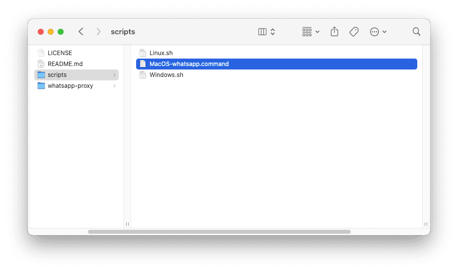Select README.md file name
Screen dimensions: 458x272
point(65,64)
